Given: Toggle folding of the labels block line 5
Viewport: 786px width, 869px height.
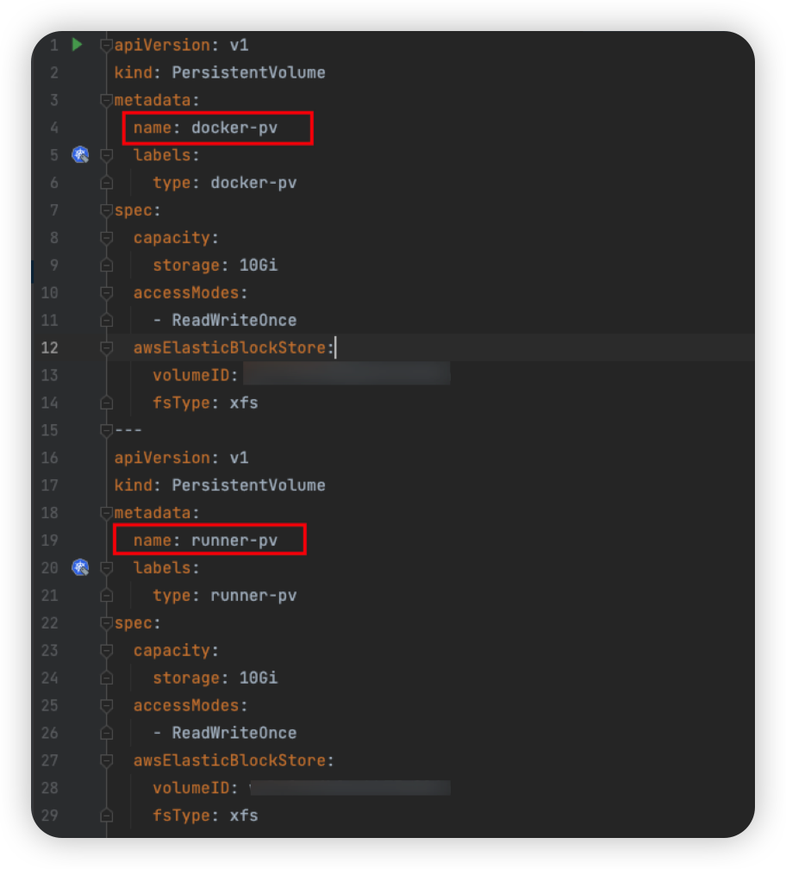Looking at the screenshot, I should click(x=105, y=155).
